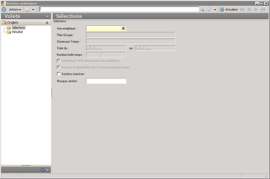Click the Sections analytiques window icon
Image resolution: width=270 pixels, height=179 pixels.
pos(3,3)
